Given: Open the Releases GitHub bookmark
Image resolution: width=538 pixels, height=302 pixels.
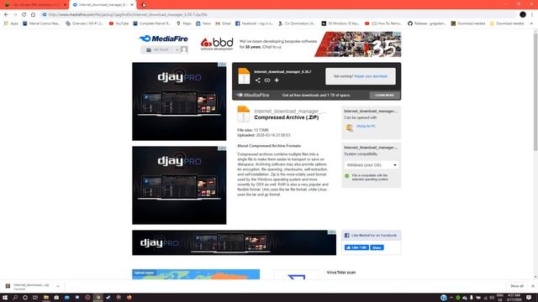Looking at the screenshot, I should click(427, 23).
